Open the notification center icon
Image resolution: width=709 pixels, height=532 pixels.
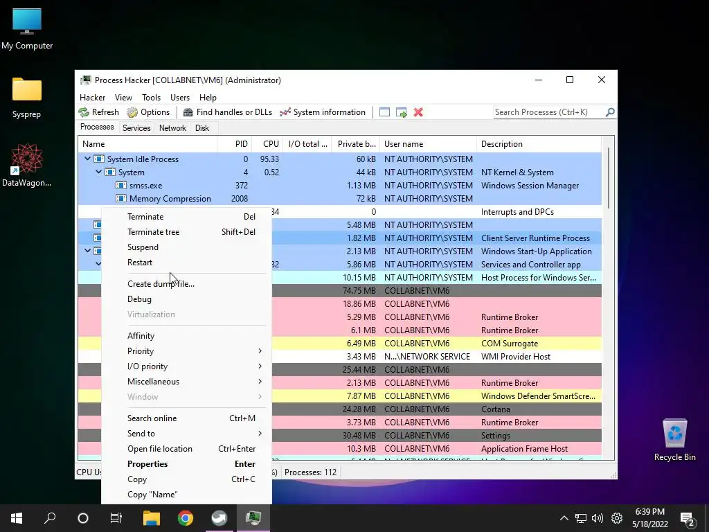[688, 519]
